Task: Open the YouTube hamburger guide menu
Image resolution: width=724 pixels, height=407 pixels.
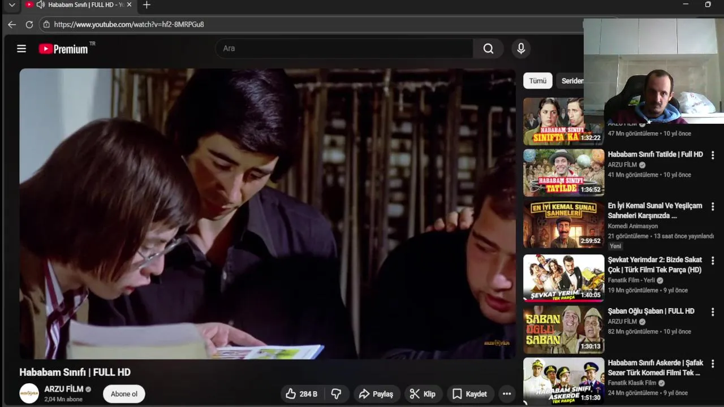Action: [x=21, y=49]
